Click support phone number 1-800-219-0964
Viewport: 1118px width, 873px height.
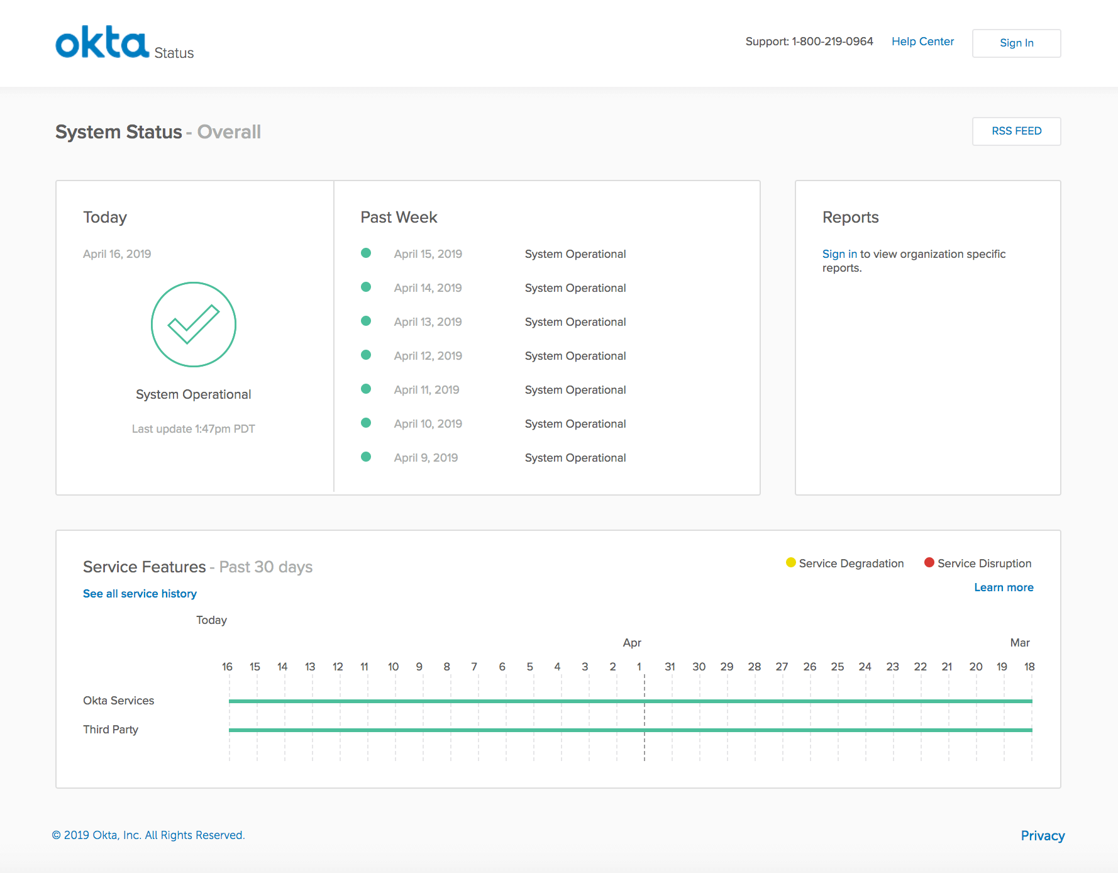coord(833,42)
